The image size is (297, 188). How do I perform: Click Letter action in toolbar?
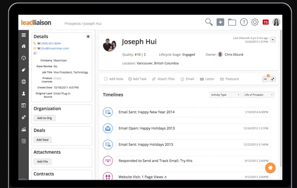point(207,79)
